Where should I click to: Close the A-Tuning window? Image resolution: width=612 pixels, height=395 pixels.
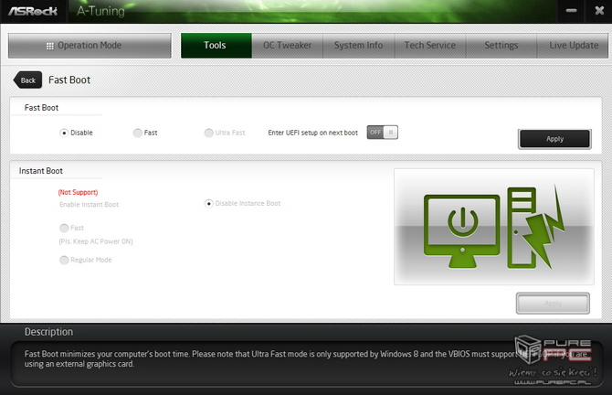599,11
